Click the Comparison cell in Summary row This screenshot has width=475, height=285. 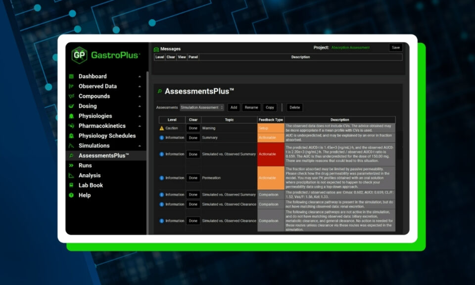tap(271, 195)
